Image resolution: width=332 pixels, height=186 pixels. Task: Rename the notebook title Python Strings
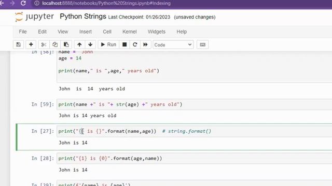83,17
